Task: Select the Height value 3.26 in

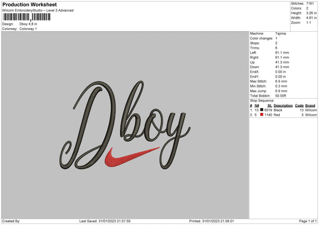Action: 311,13
